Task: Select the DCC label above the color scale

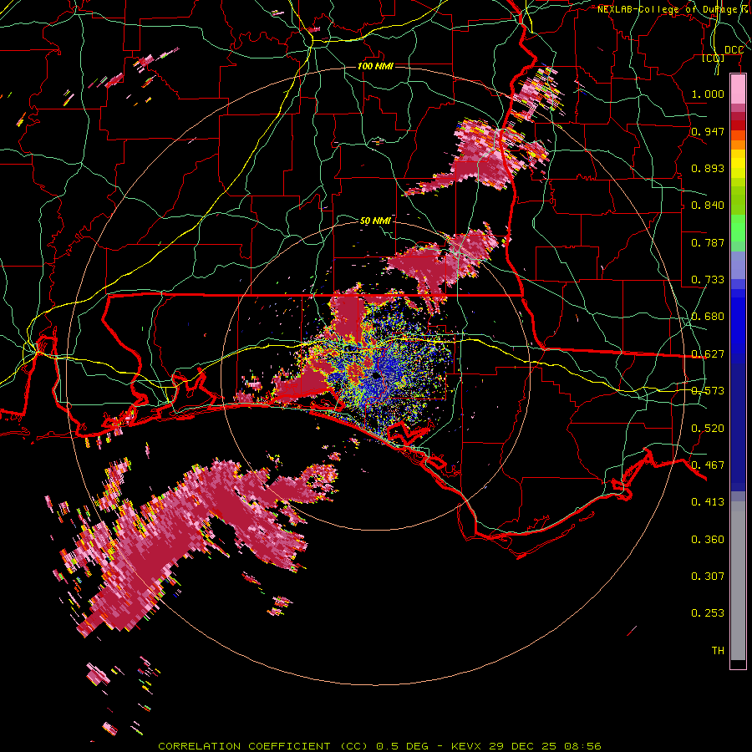Action: (734, 50)
